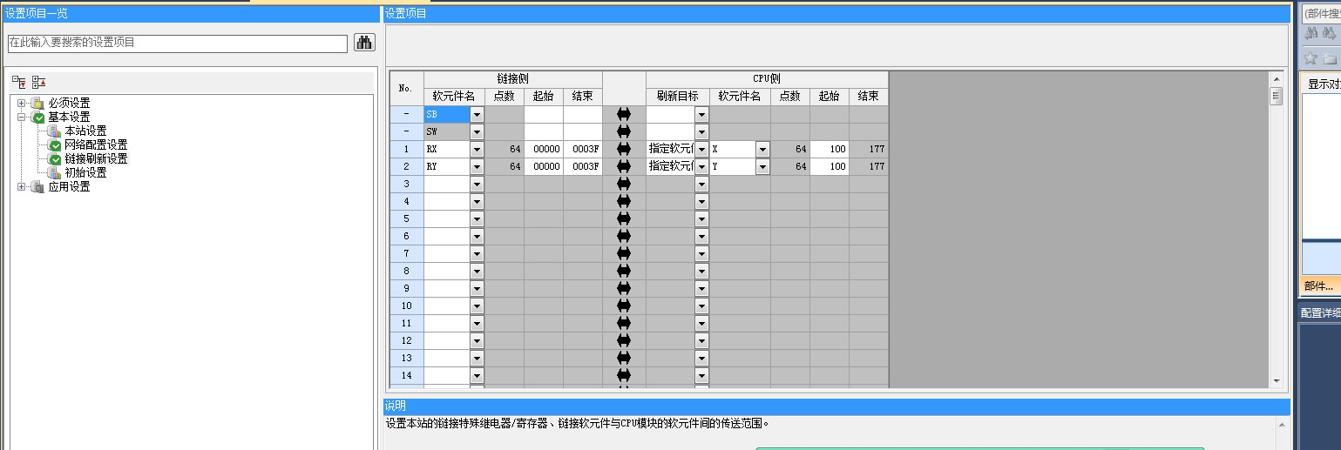
Task: Click the binoculars search button
Action: point(364,43)
